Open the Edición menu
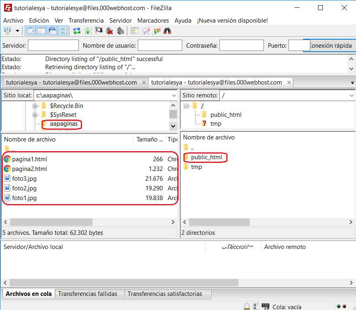356x310 pixels. pos(39,21)
